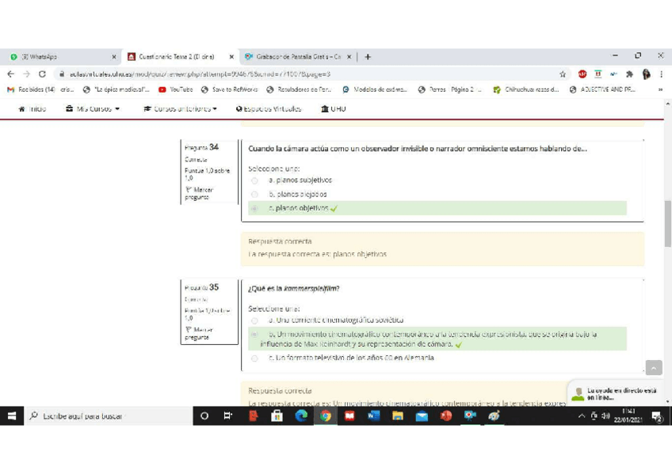672x474 pixels.
Task: Select option 'a. Una corriente cinematográfica soviética'
Action: [254, 320]
